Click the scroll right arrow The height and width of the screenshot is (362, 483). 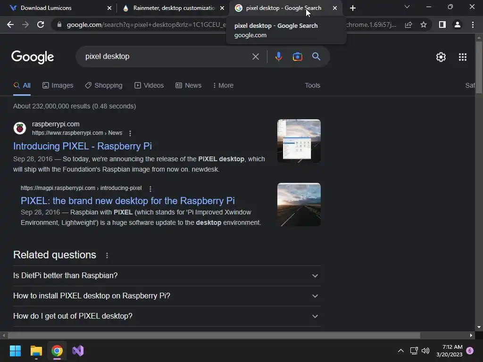(471, 335)
